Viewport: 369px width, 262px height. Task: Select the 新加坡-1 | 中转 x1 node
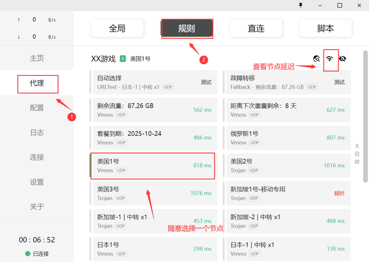pos(154,221)
